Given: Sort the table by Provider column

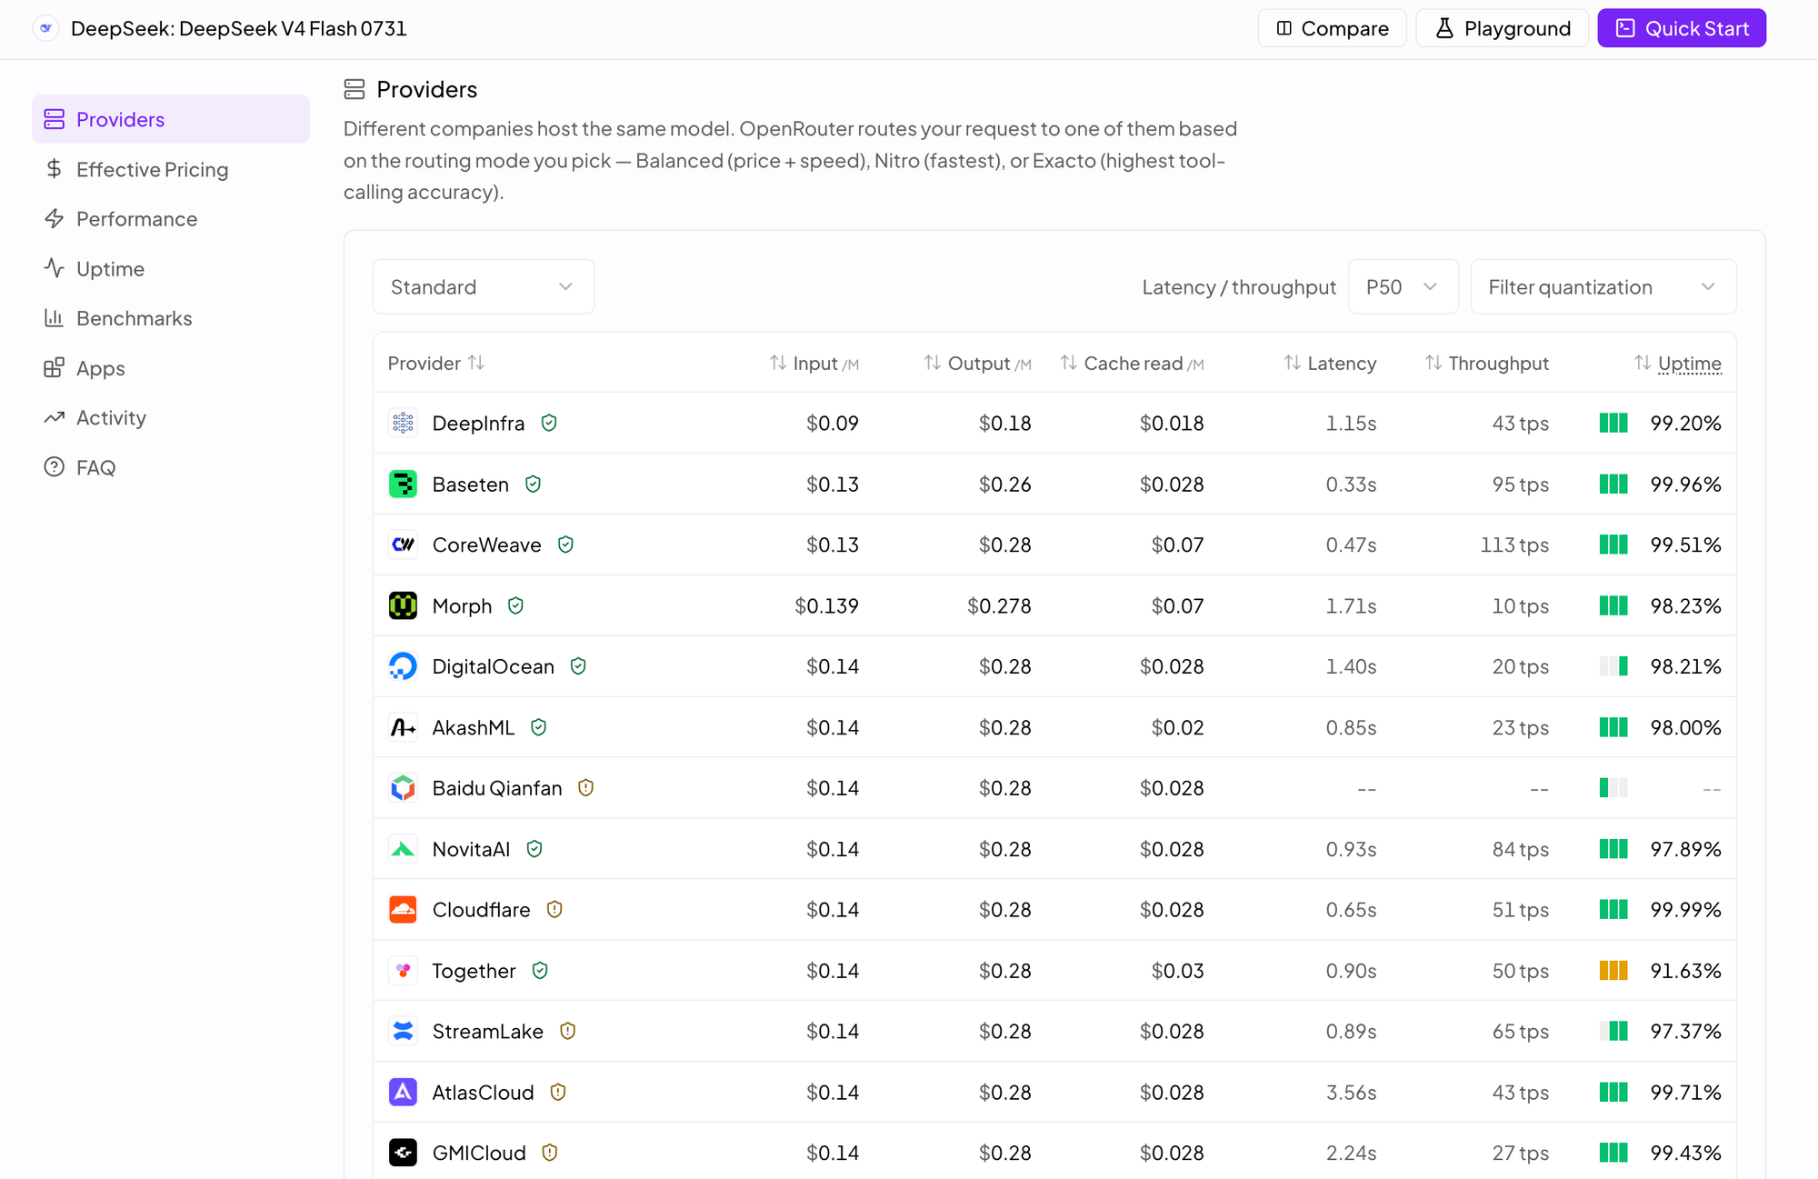Looking at the screenshot, I should tap(436, 364).
